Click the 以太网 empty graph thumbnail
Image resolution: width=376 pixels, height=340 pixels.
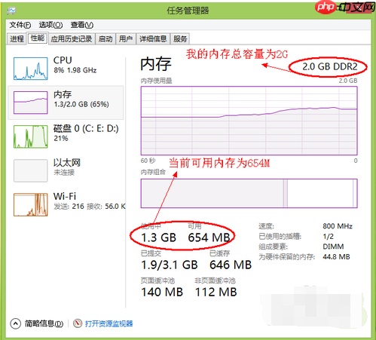tap(31, 170)
